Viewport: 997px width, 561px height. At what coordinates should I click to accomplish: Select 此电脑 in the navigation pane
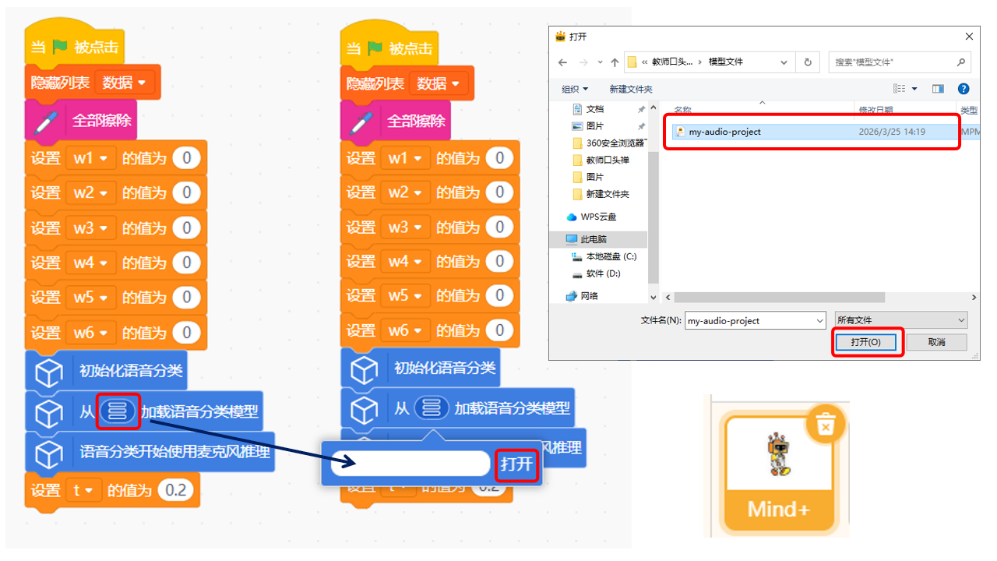[594, 239]
